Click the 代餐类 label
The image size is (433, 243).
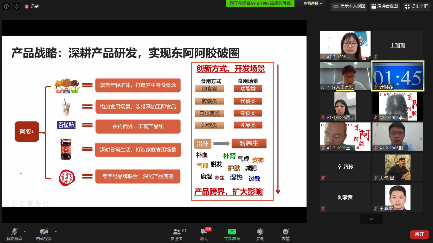(248, 101)
